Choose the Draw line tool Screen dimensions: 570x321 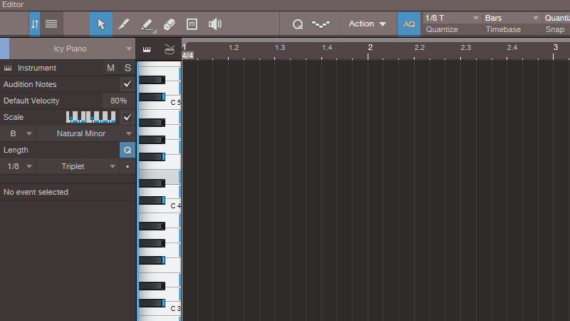coord(147,25)
